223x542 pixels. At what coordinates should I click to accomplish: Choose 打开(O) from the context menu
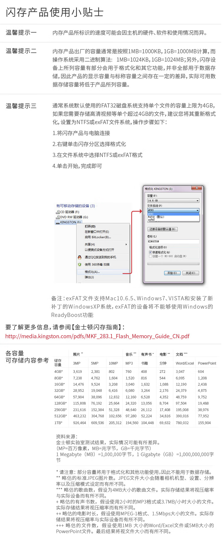tap(90, 226)
